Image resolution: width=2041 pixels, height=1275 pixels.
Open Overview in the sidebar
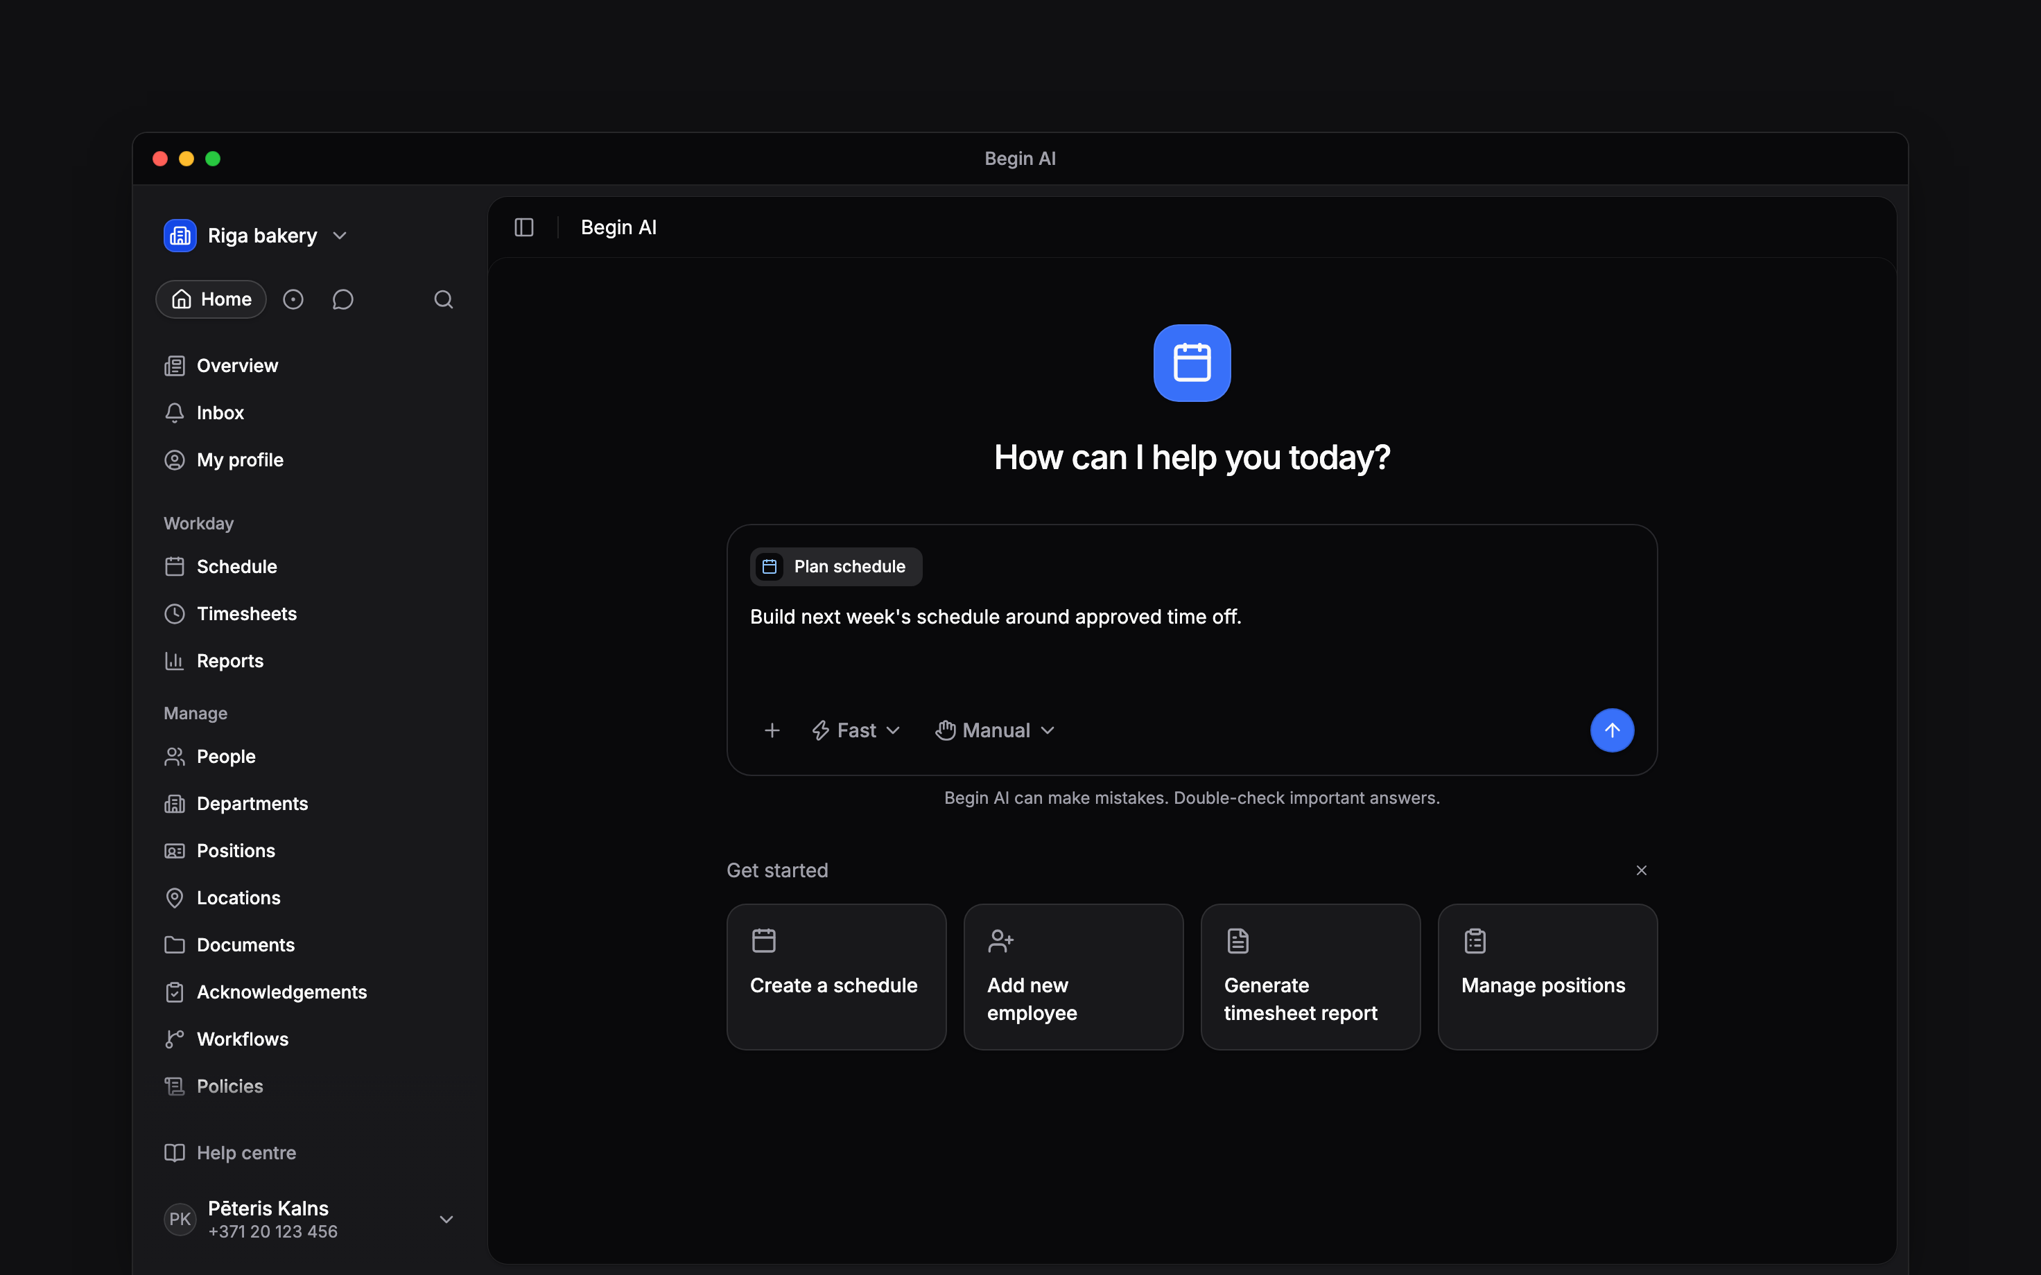221,366
